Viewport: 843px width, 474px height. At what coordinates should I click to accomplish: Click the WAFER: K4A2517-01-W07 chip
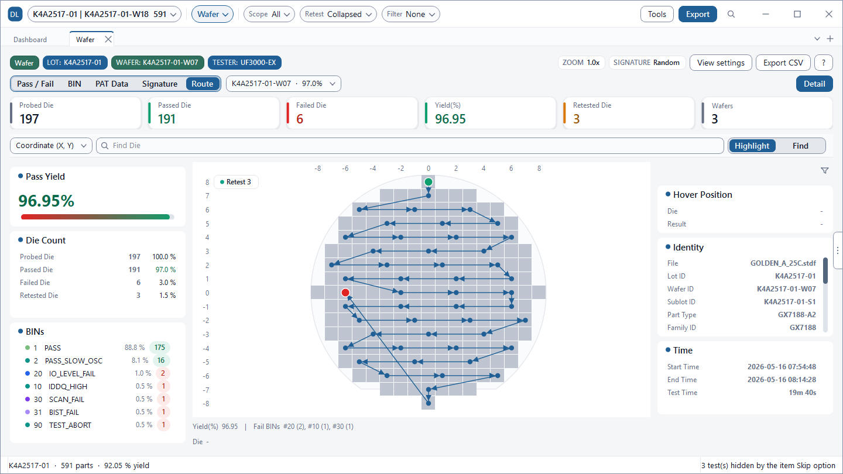158,63
